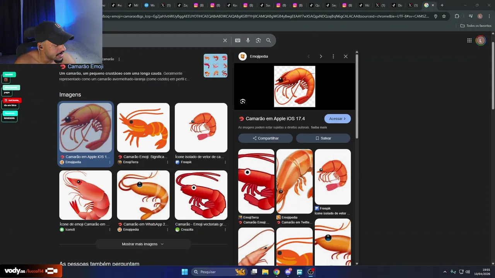Search by image with Google Lens
Image resolution: width=495 pixels, height=278 pixels.
coord(258,41)
